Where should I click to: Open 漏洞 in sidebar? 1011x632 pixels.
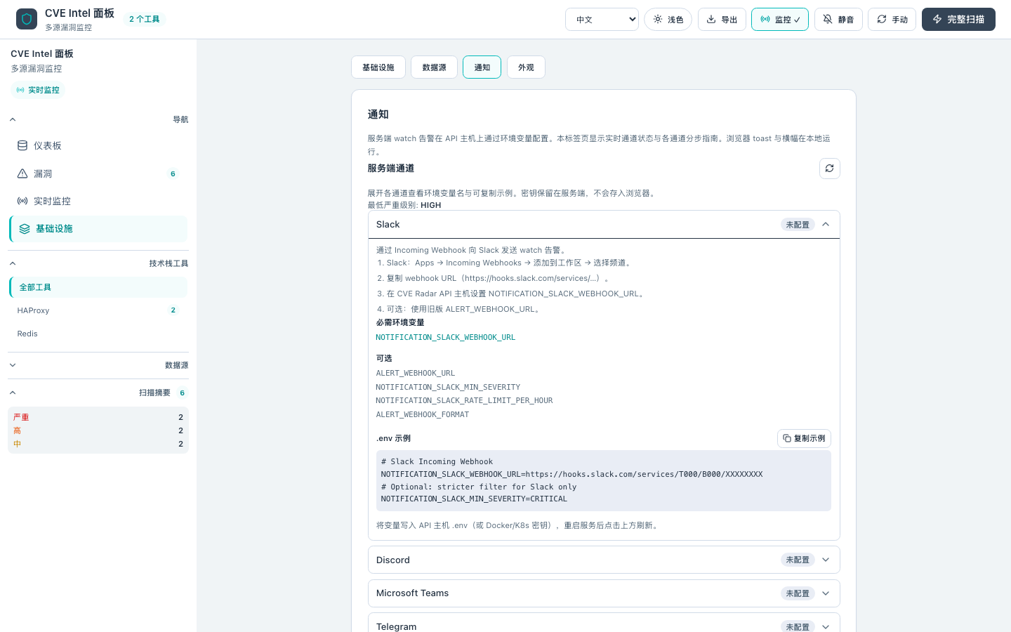pos(98,173)
